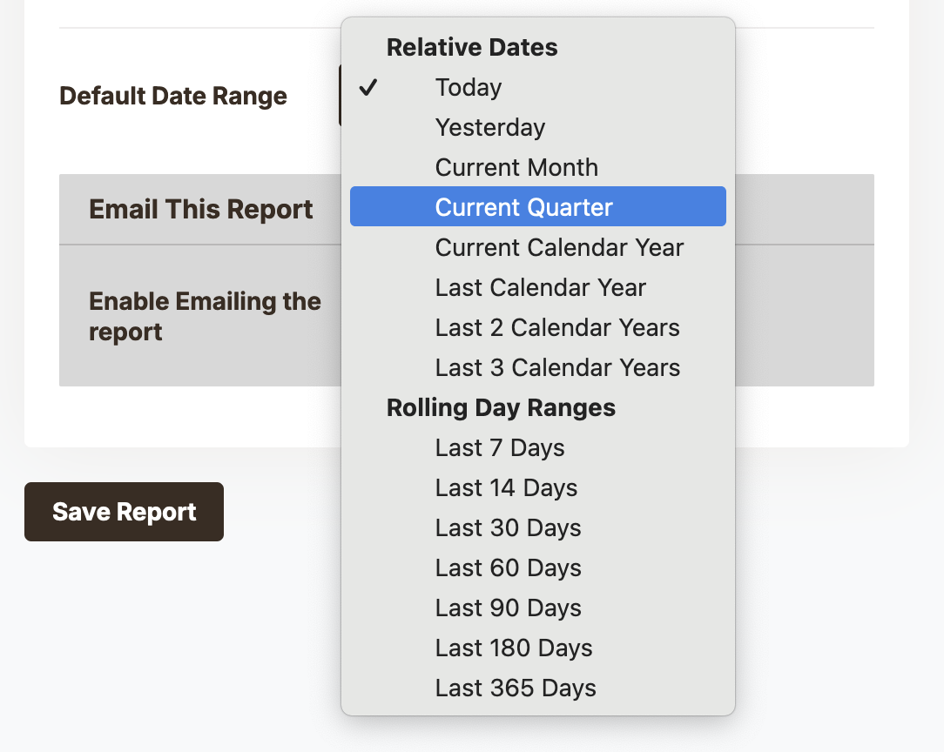Pick Last 2 Calendar Years
This screenshot has height=752, width=944.
tap(557, 328)
